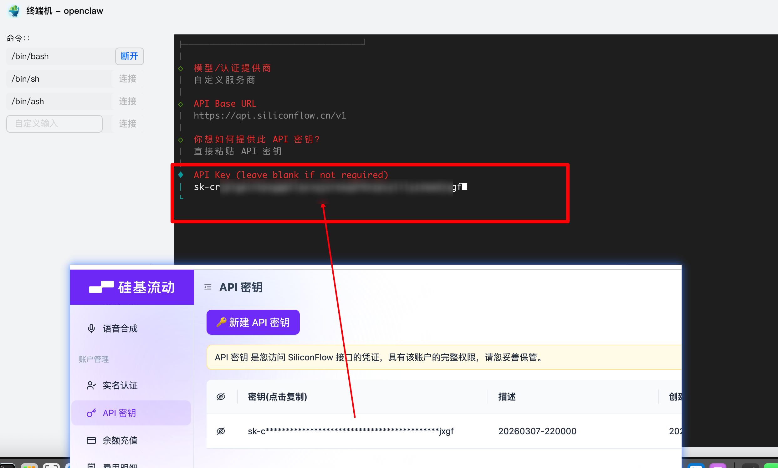Click 连接 button beside custom input
This screenshot has width=778, height=468.
pyautogui.click(x=127, y=124)
